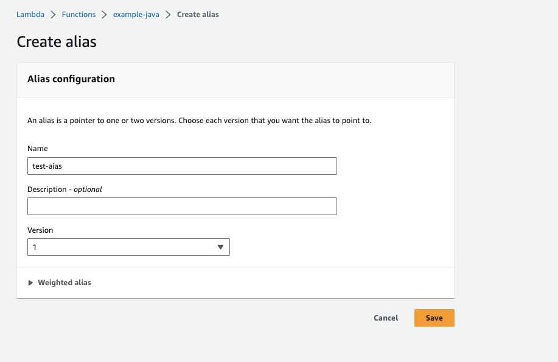The width and height of the screenshot is (558, 362).
Task: Click the Version field label
Action: pos(40,230)
